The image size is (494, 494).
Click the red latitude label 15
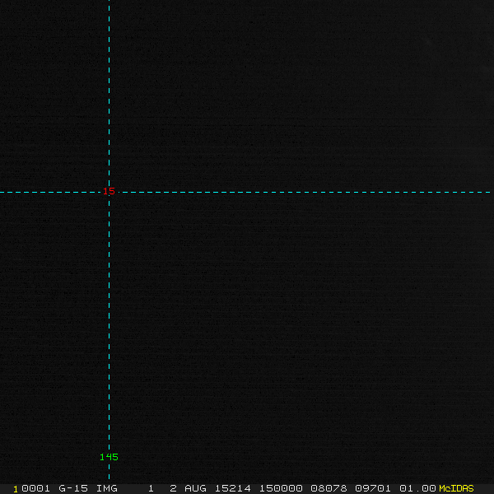pos(110,192)
